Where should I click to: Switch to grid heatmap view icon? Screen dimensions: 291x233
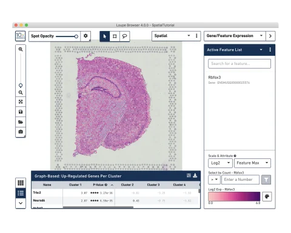pos(21,183)
